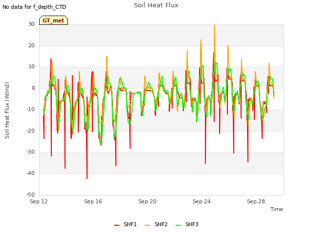Click the y-axis label 30

point(31,24)
